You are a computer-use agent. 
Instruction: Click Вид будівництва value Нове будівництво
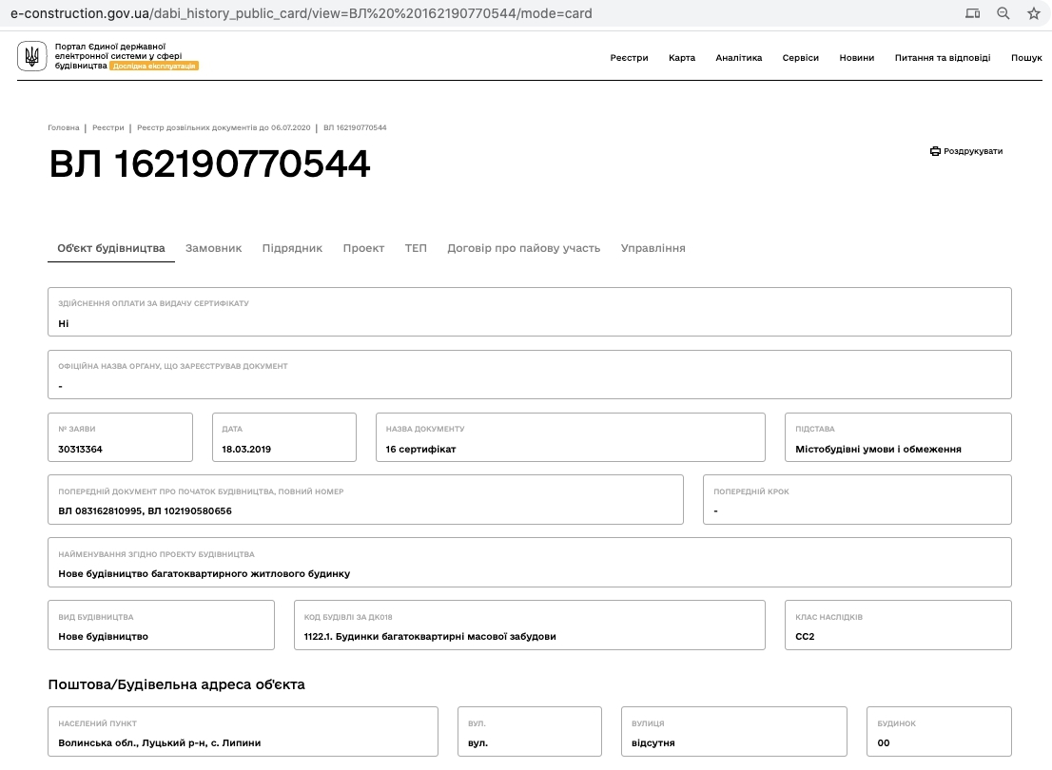click(x=104, y=637)
